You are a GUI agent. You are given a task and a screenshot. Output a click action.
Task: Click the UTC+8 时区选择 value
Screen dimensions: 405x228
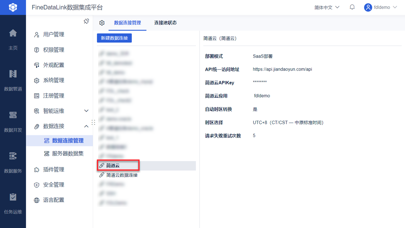[288, 122]
